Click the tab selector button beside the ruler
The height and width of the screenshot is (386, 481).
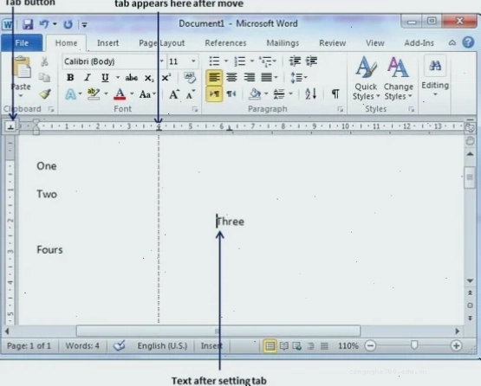(x=10, y=126)
